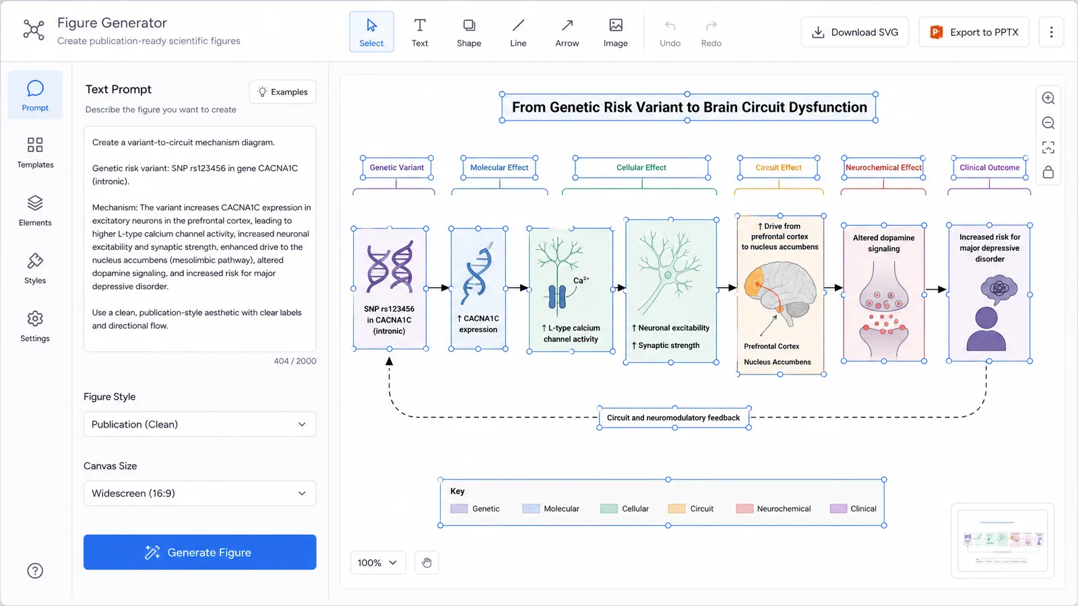Viewport: 1078px width, 606px height.
Task: Click the synapse dopamine illustration
Action: point(883,308)
